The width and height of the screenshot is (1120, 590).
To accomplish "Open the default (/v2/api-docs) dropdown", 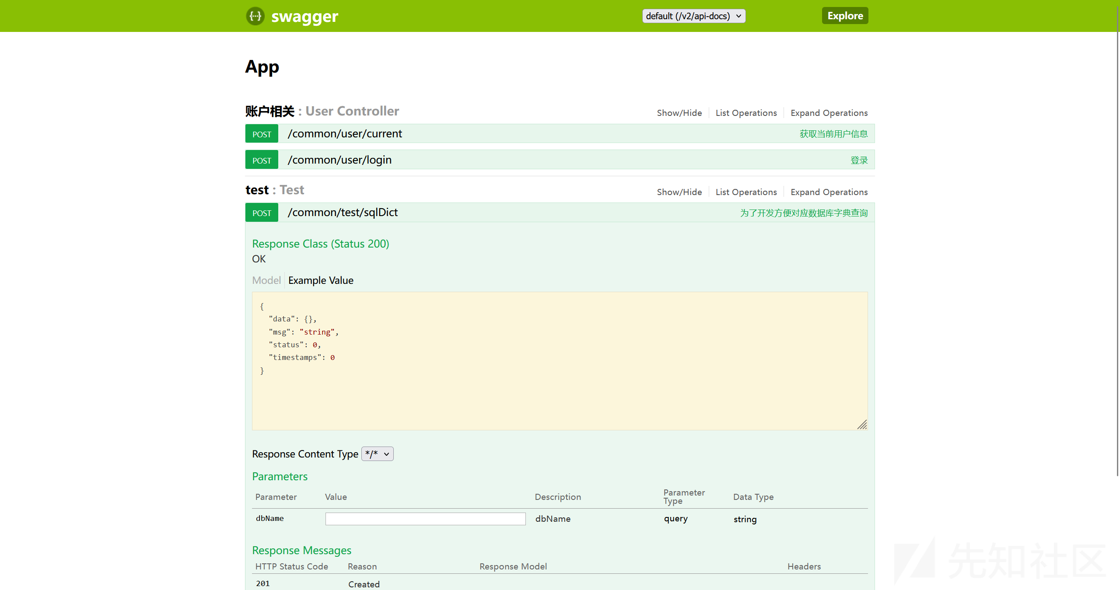I will (x=694, y=16).
